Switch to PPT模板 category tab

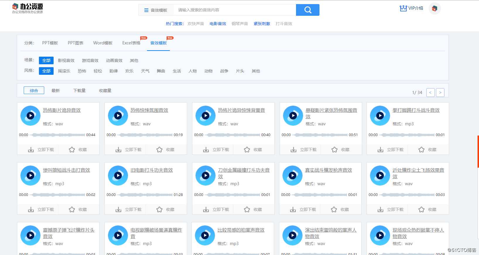click(x=50, y=43)
